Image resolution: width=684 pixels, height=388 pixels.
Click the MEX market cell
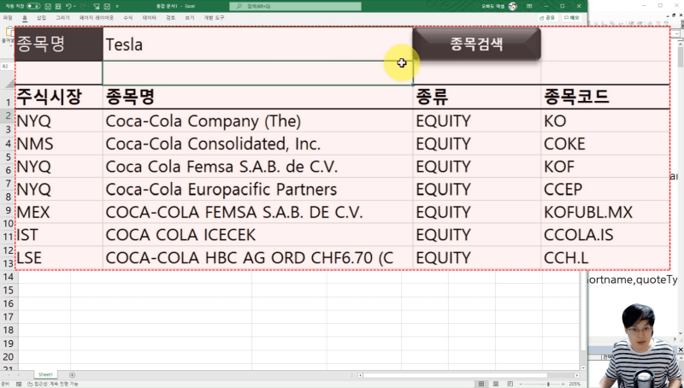(x=59, y=212)
